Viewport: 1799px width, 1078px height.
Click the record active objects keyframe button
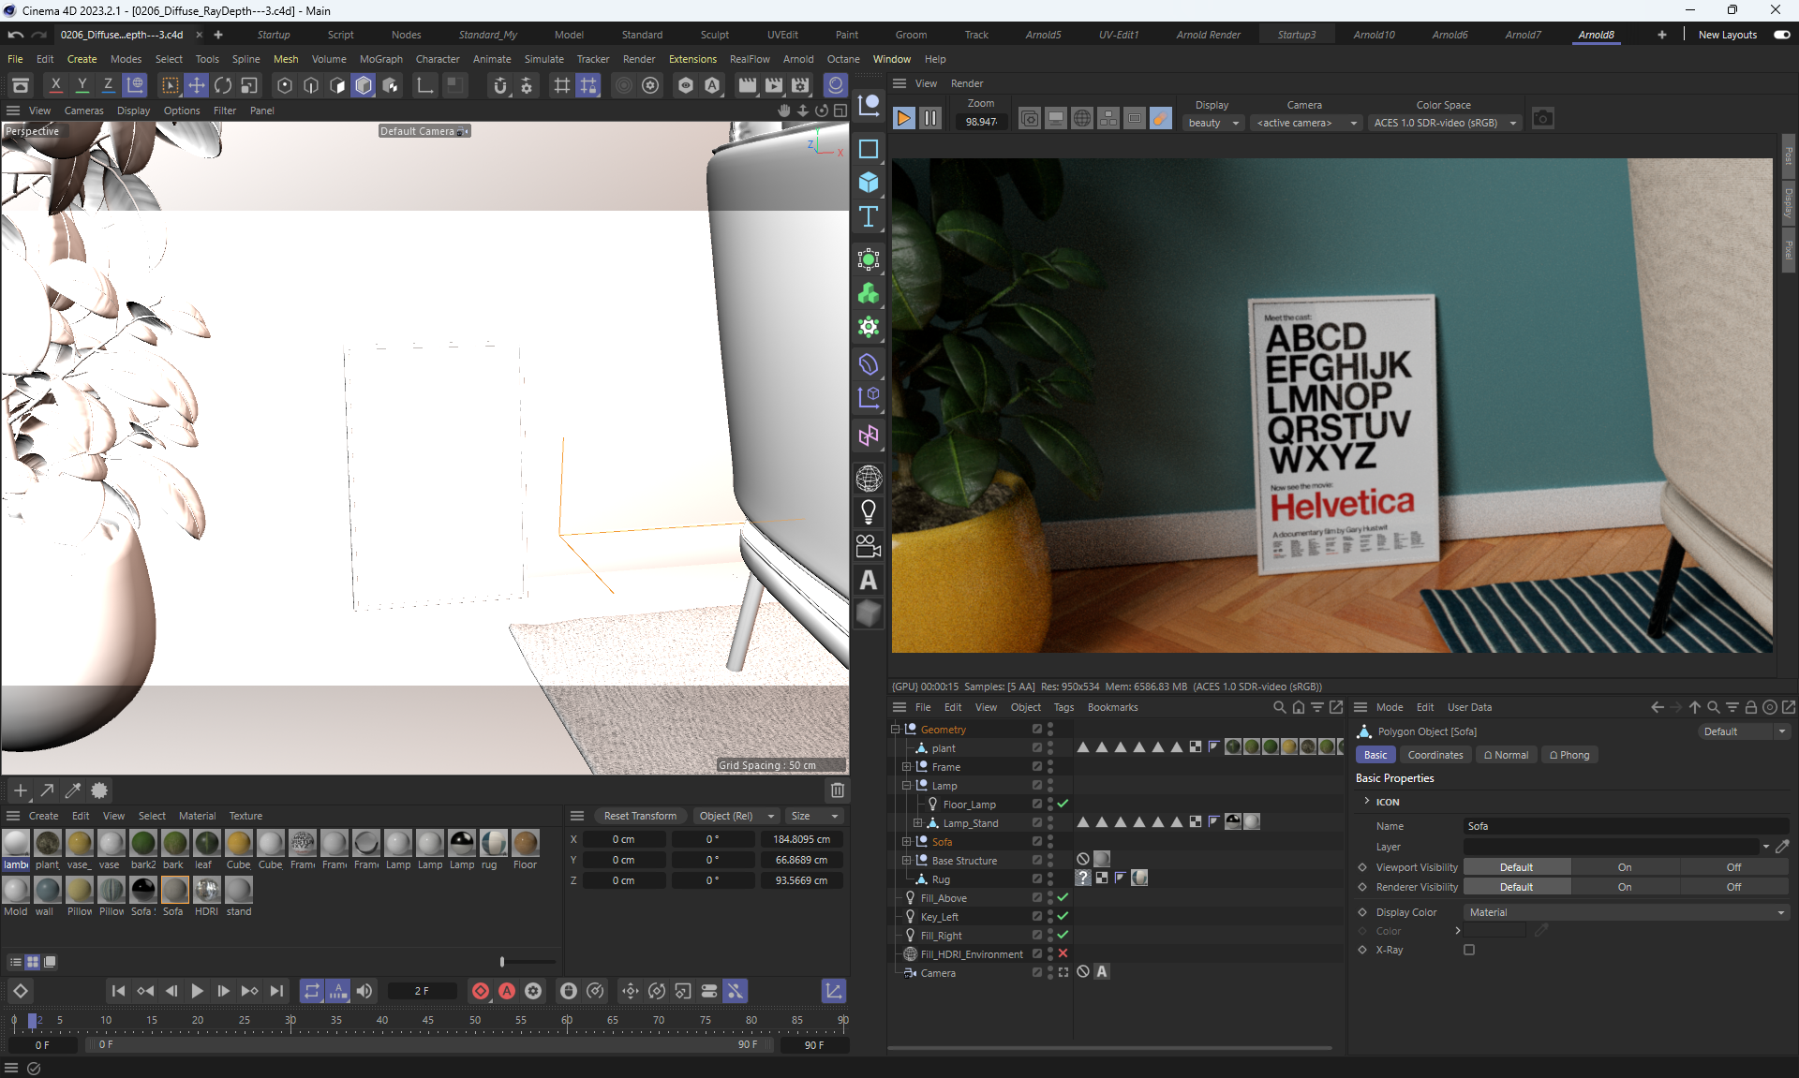[x=481, y=991]
